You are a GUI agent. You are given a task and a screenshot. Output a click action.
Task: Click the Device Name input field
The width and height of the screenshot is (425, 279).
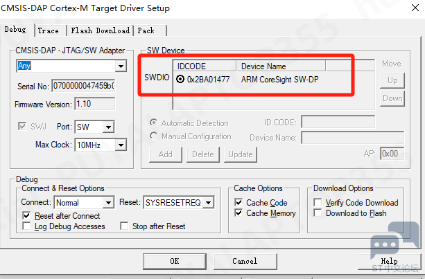pos(353,138)
